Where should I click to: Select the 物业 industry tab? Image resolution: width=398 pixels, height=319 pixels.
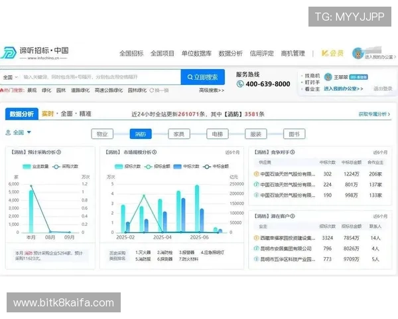pyautogui.click(x=102, y=134)
